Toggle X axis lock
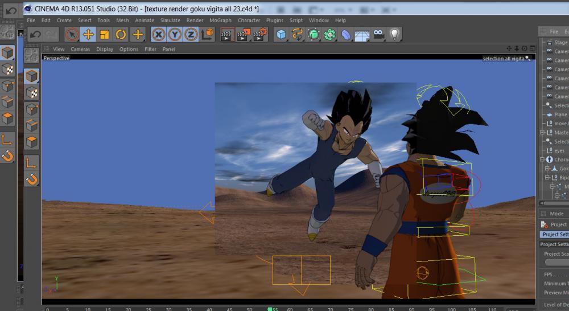This screenshot has height=311, width=569. pos(158,35)
